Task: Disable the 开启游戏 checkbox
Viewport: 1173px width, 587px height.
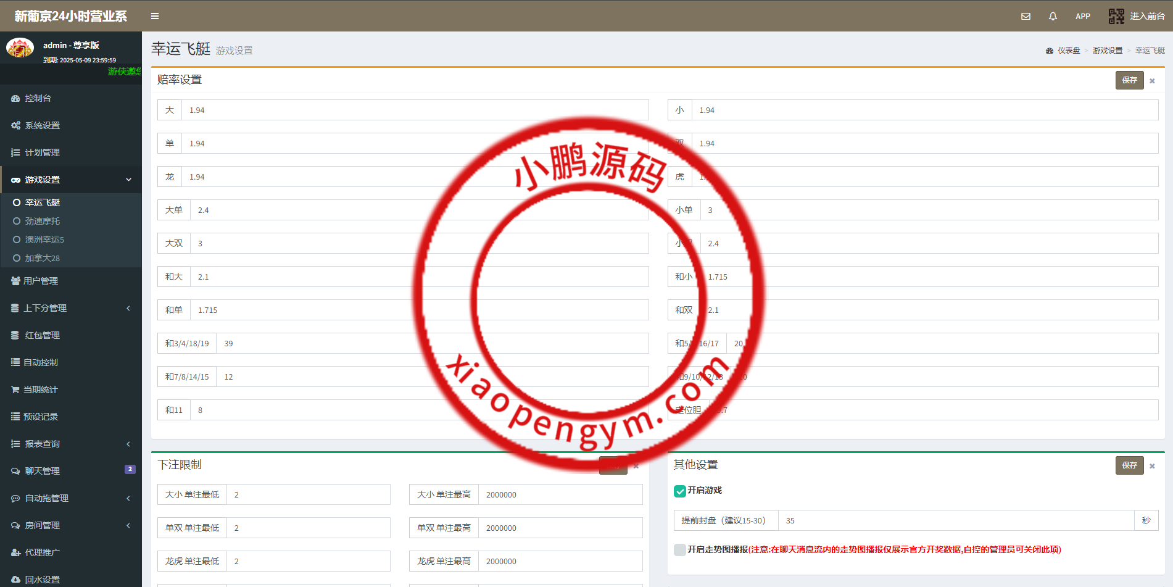Action: coord(679,491)
